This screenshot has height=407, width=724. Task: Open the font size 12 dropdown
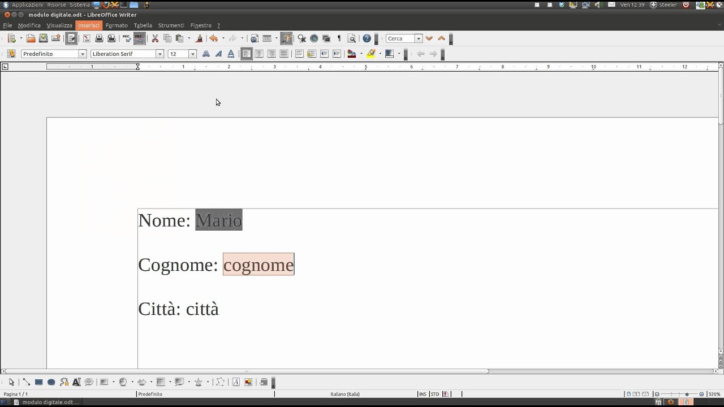pos(193,54)
